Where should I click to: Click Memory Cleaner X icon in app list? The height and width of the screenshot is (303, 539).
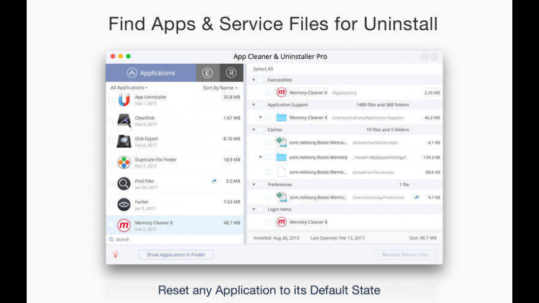coord(124,226)
